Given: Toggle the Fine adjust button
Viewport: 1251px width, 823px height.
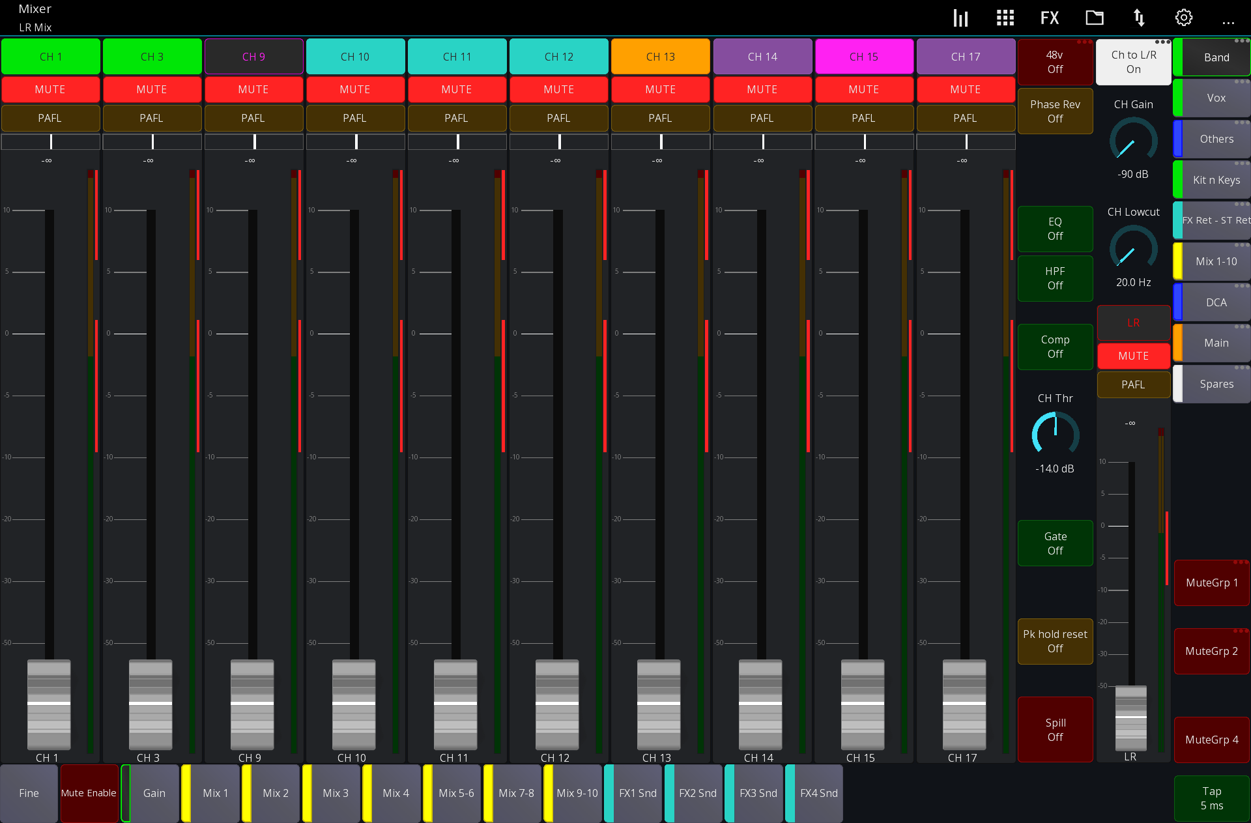Looking at the screenshot, I should [29, 793].
